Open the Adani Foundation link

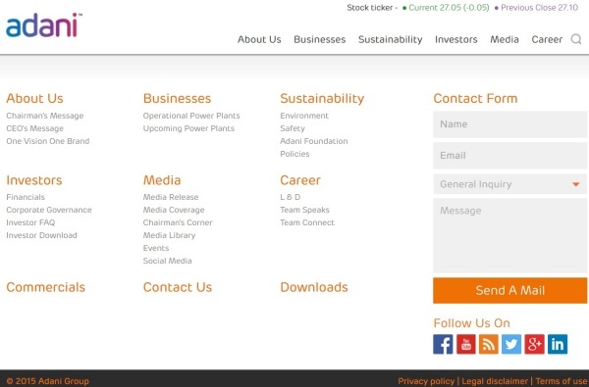314,141
